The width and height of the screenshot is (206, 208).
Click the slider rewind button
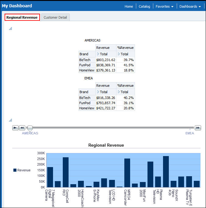tap(22, 128)
